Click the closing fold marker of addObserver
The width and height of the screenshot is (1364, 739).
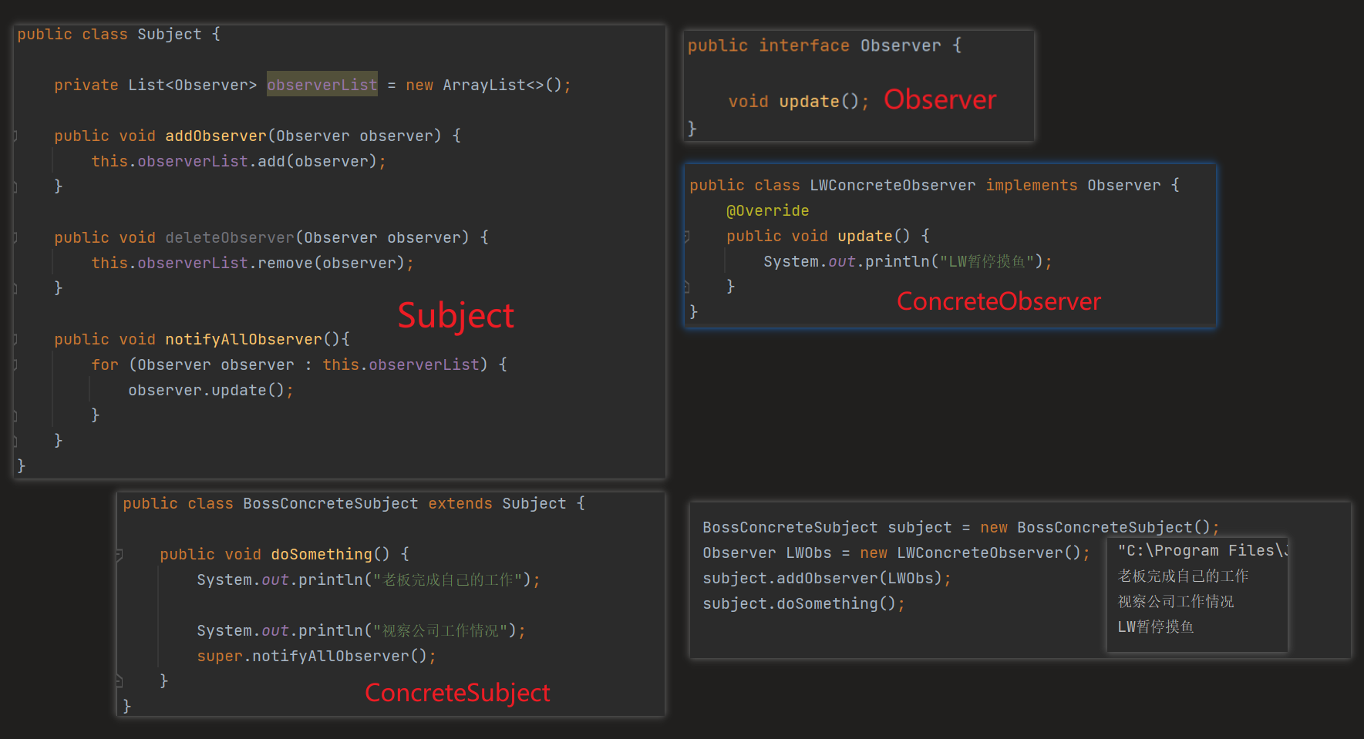[x=15, y=186]
